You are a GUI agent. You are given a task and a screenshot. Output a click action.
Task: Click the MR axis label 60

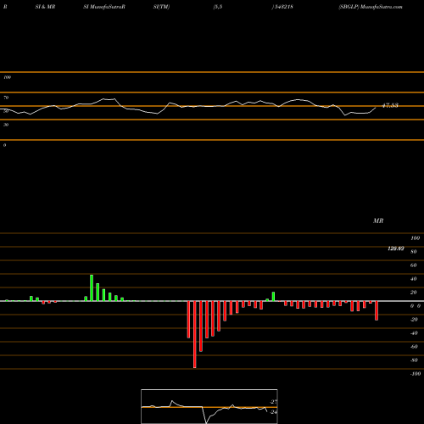click(413, 265)
